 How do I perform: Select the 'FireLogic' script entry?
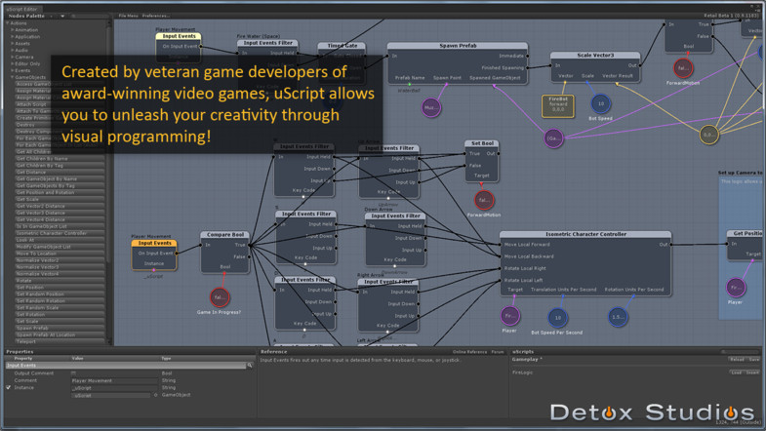pos(522,372)
